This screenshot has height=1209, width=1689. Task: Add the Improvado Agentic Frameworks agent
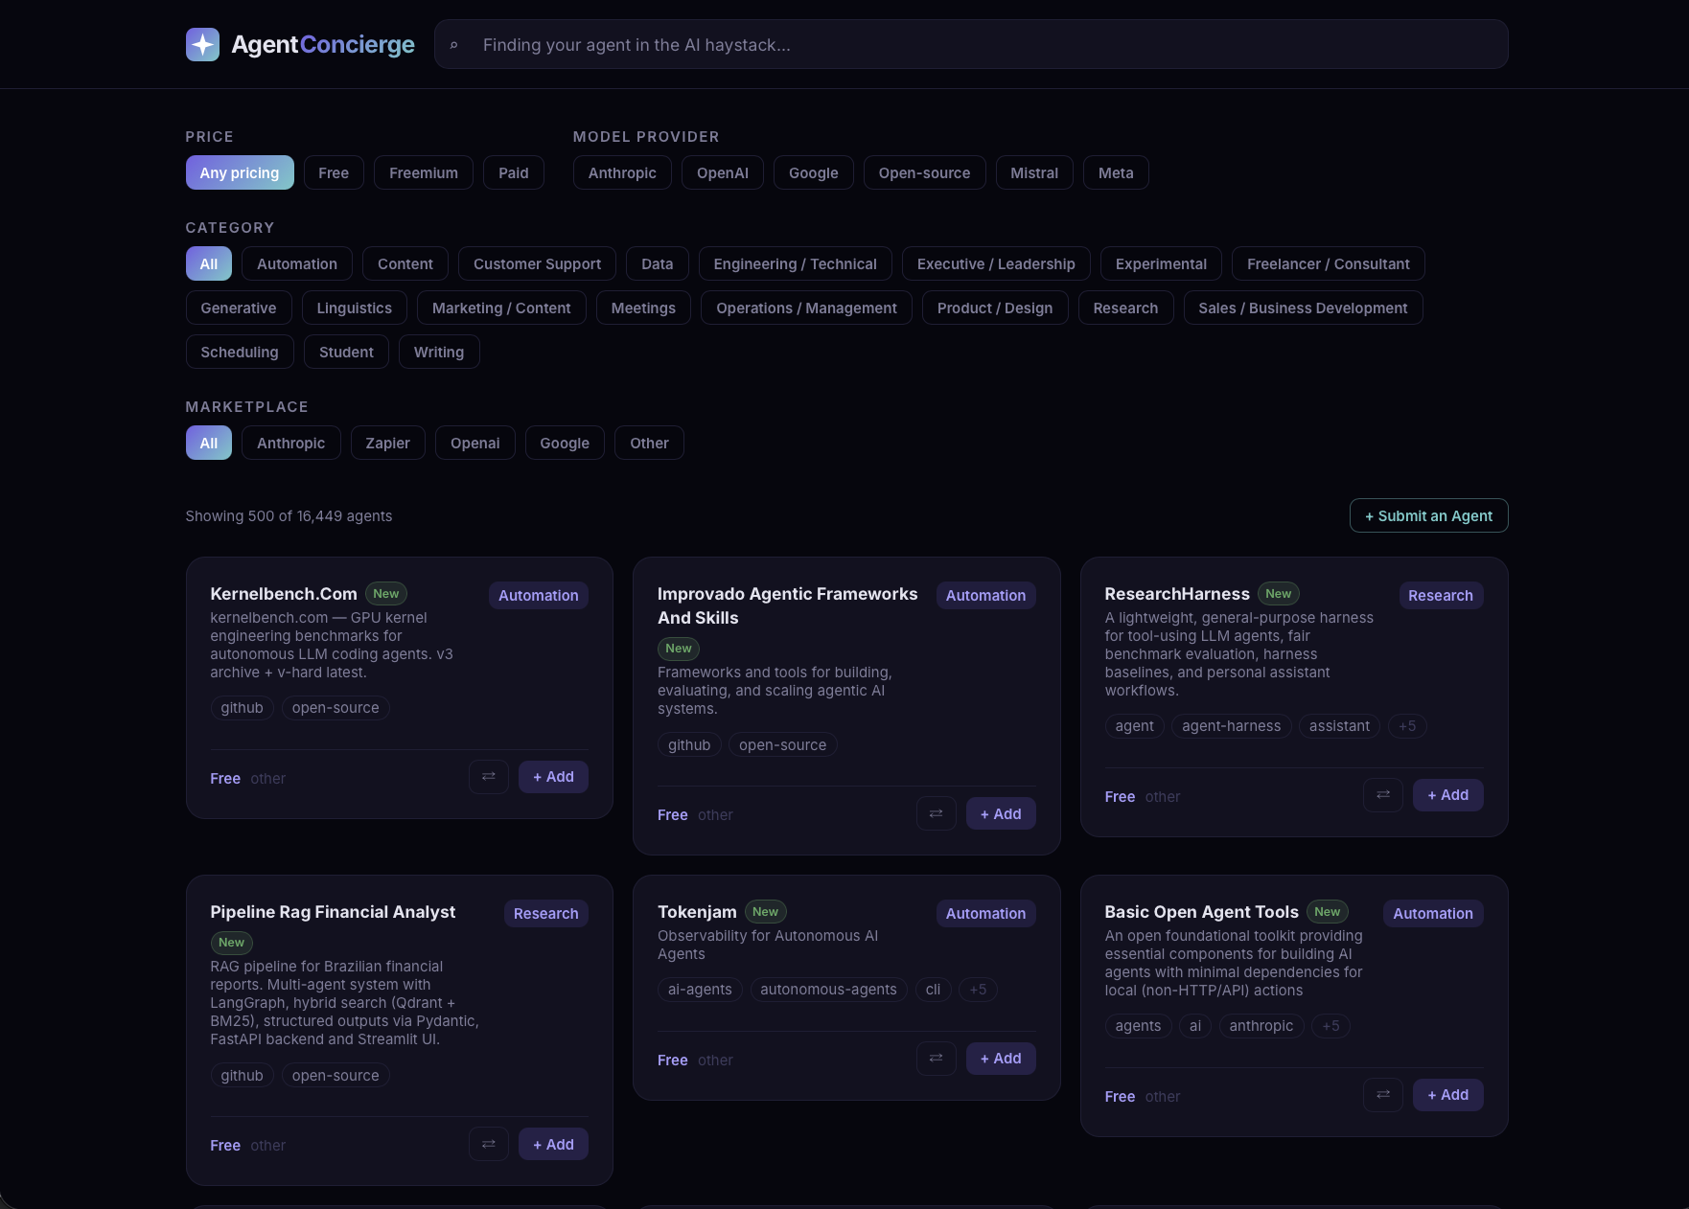[1001, 814]
